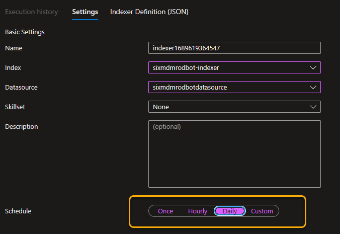Click the Basic Settings heading
Viewport: 340px width, 234px height.
25,32
